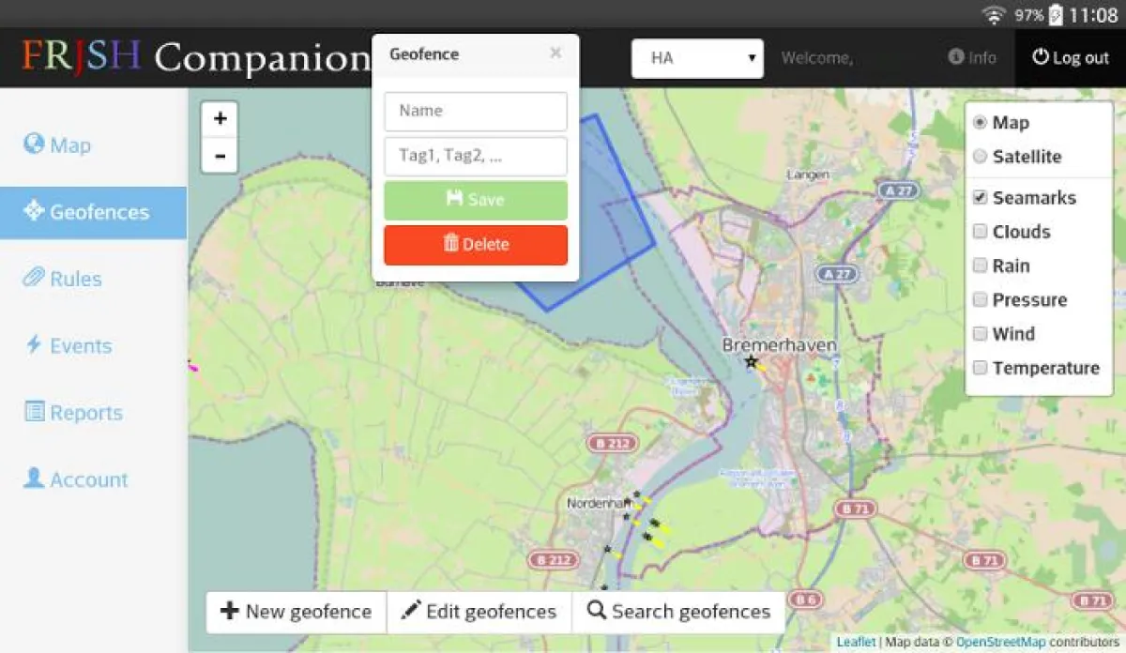The image size is (1126, 653).
Task: Enable the Rain overlay checkbox
Action: point(980,266)
